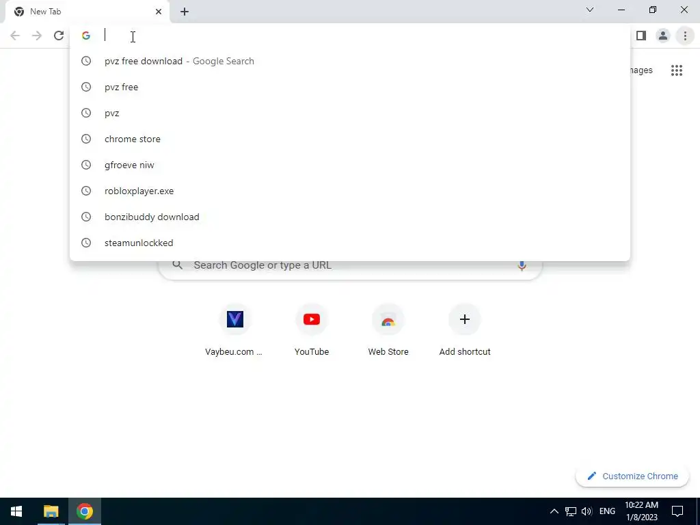Open the notification center icon
This screenshot has height=525, width=700.
click(x=677, y=511)
